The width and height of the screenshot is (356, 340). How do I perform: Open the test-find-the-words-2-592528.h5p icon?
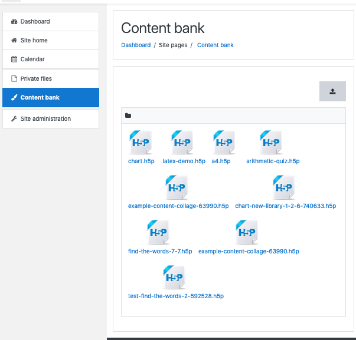pyautogui.click(x=174, y=277)
